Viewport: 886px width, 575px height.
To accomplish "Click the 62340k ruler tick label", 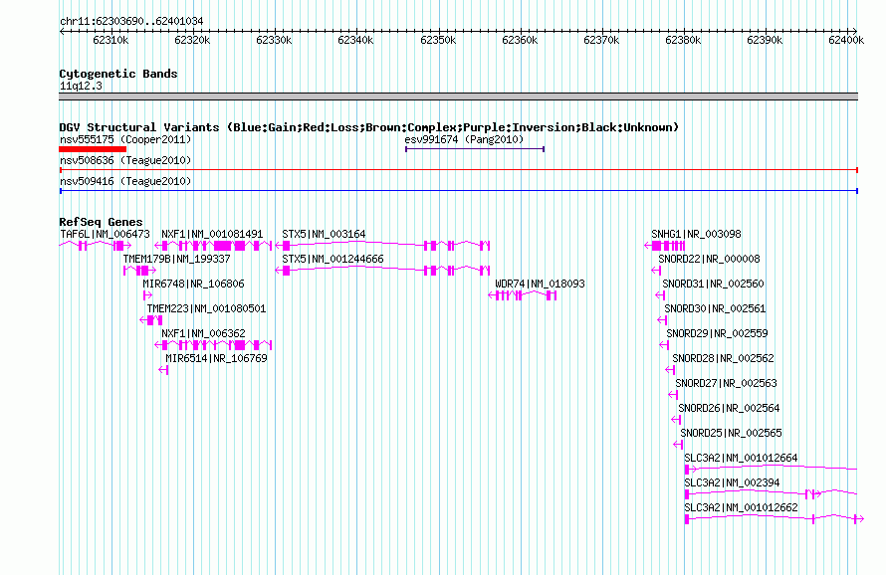I will point(355,40).
